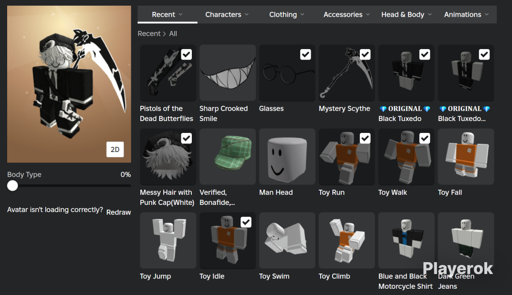Switch avatar preview to 2D
512x295 pixels.
[x=115, y=149]
